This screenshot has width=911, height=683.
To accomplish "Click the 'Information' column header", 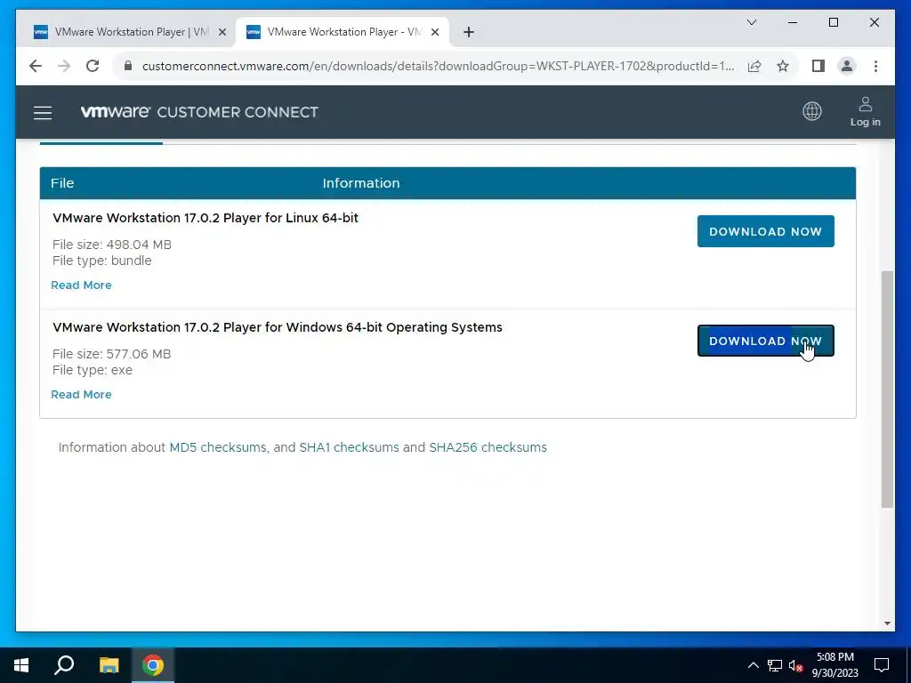I will pos(361,183).
